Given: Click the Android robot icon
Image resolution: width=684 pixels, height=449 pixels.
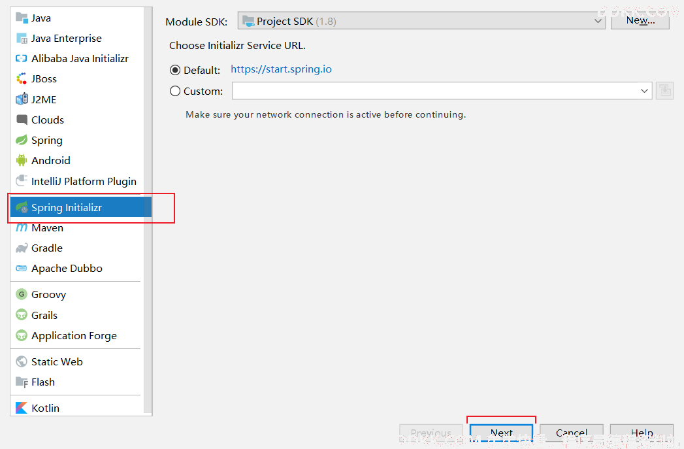Looking at the screenshot, I should click(22, 161).
